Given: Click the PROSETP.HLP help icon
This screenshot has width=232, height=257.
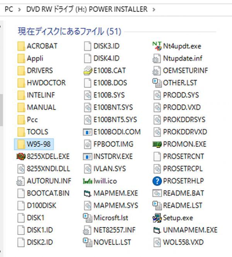Looking at the screenshot, I should point(157,181).
